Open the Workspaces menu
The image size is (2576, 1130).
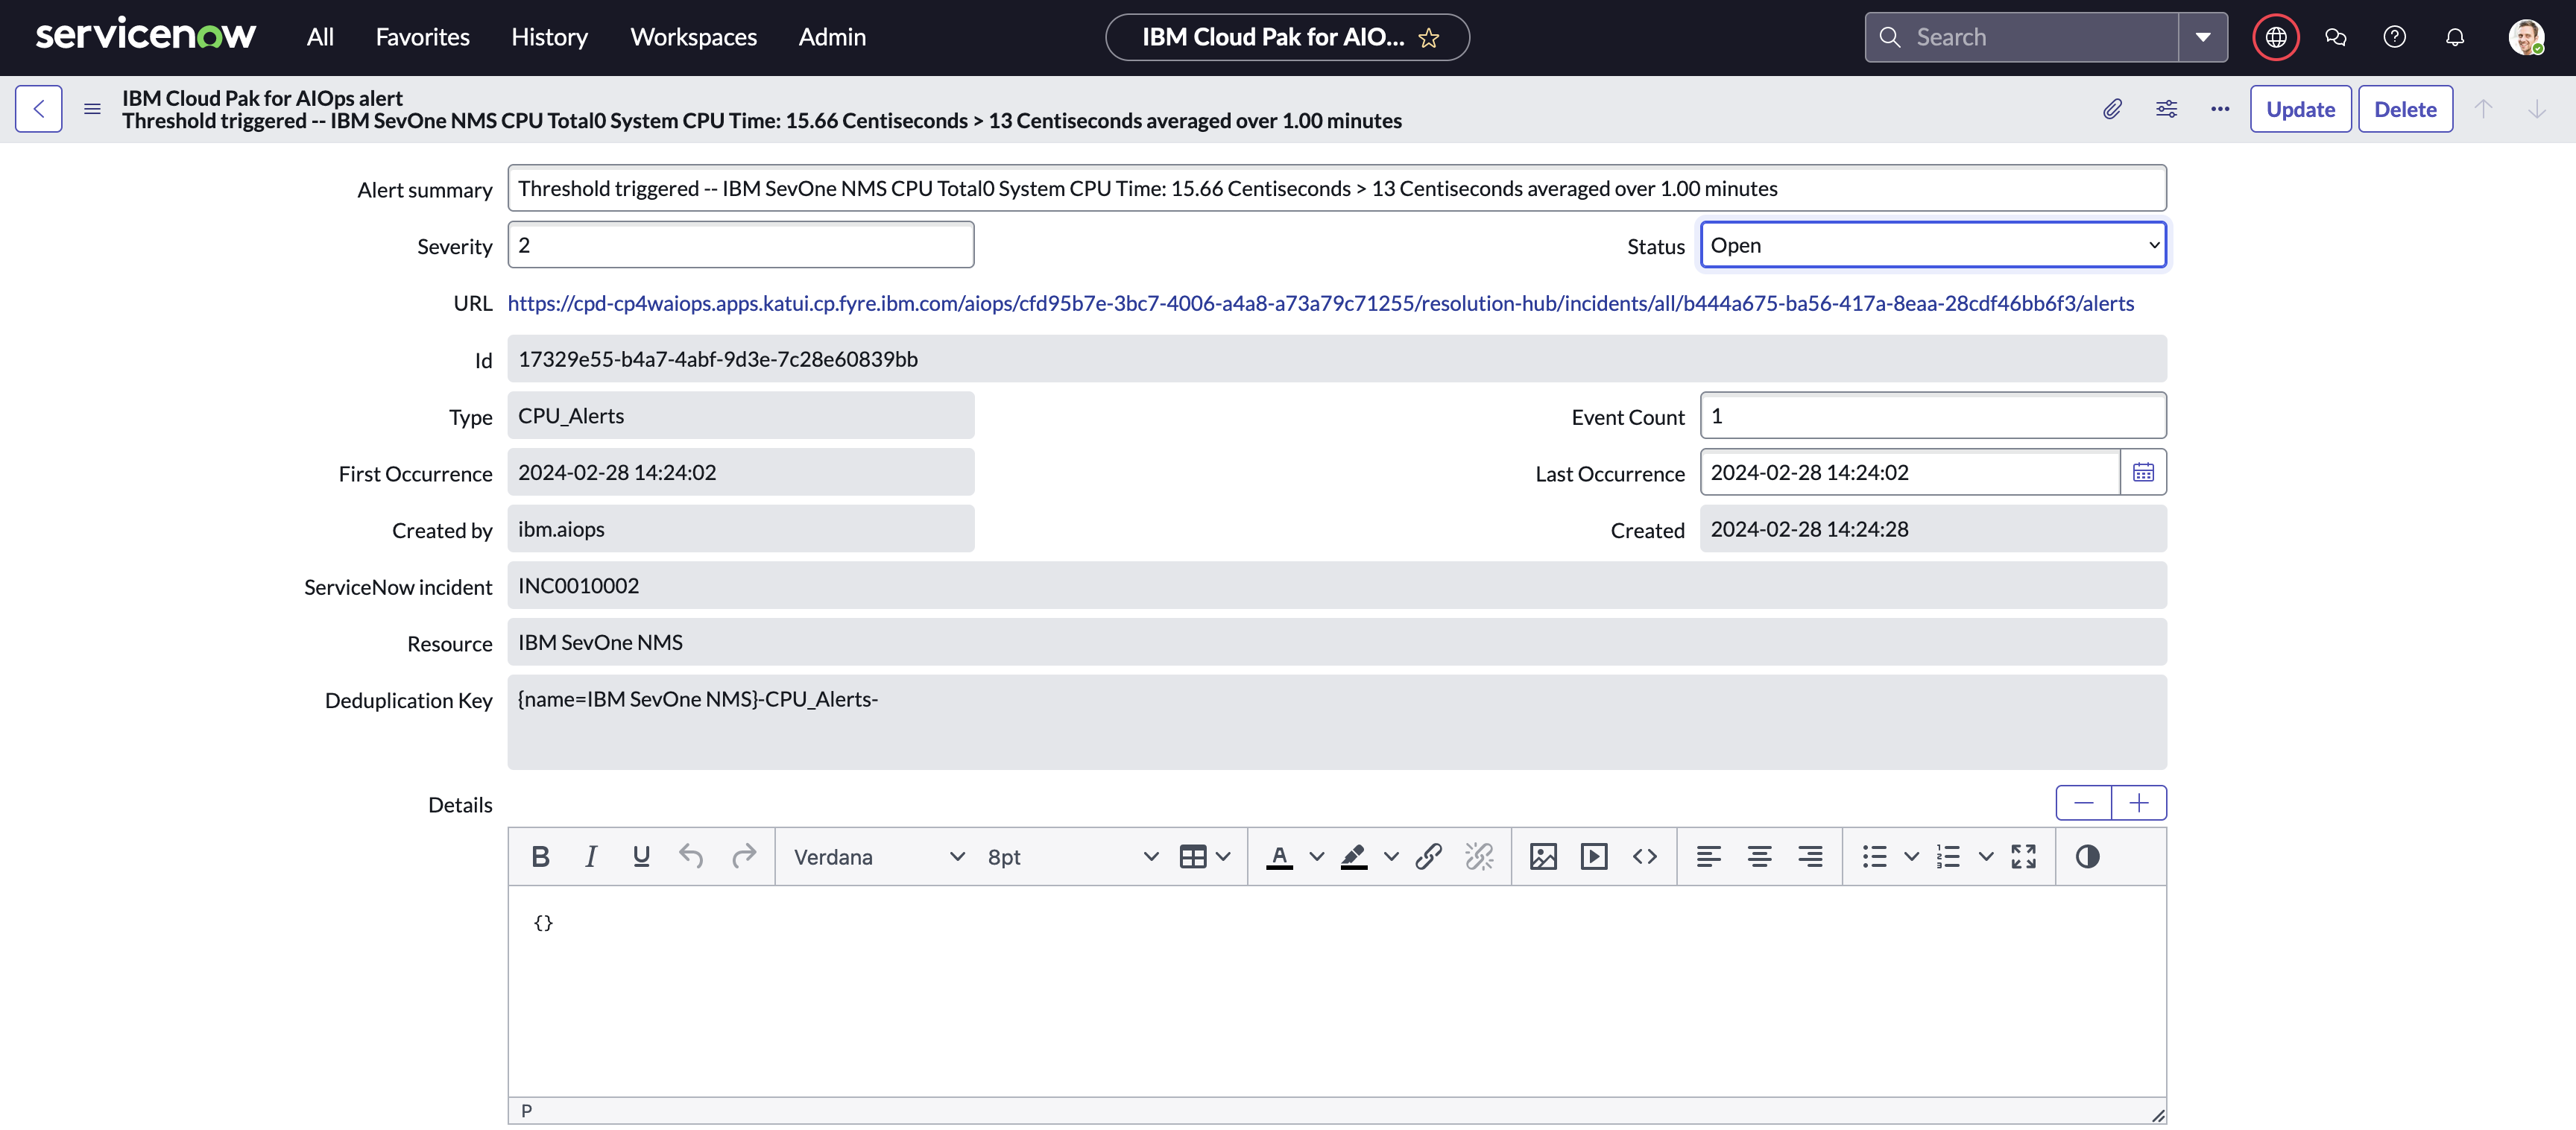pos(693,37)
